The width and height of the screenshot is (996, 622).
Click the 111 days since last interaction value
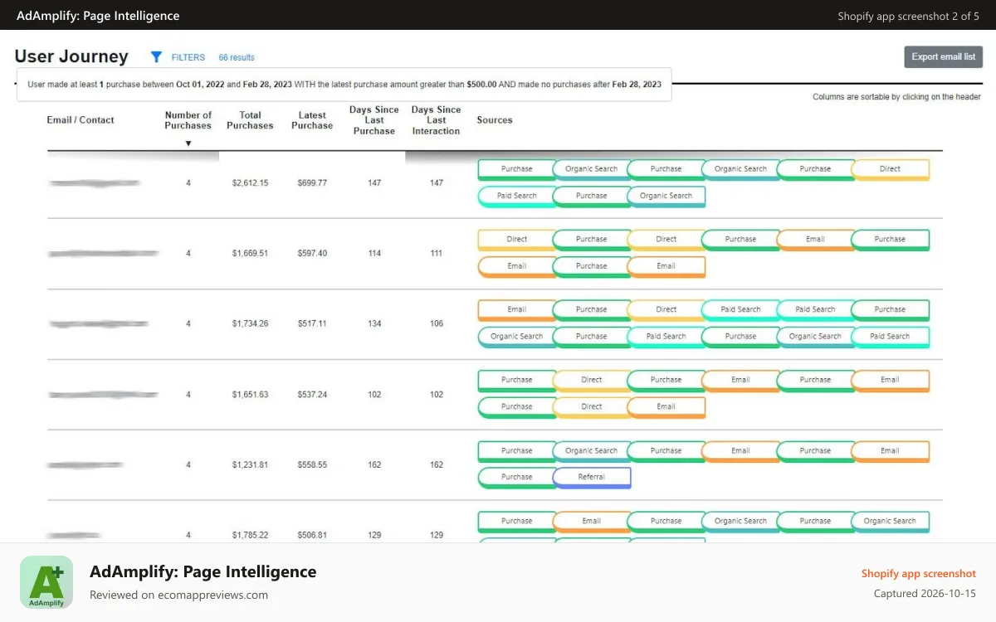tap(437, 253)
